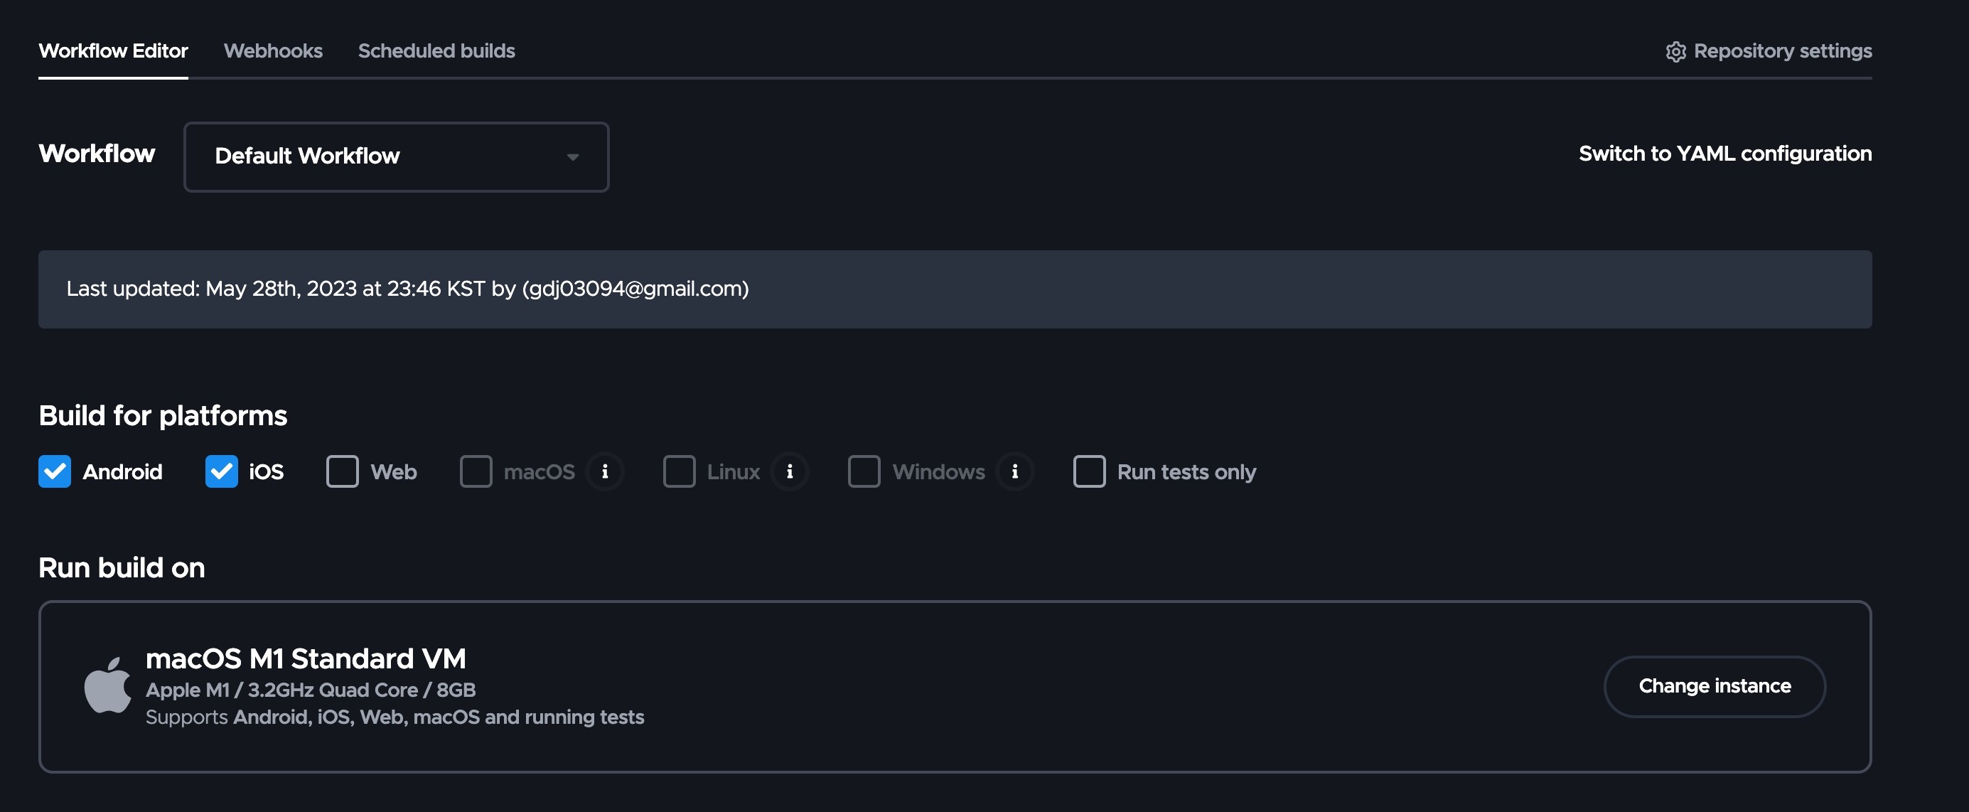Check the Windows platform checkbox
Screen dimensions: 1969x812
coord(864,471)
